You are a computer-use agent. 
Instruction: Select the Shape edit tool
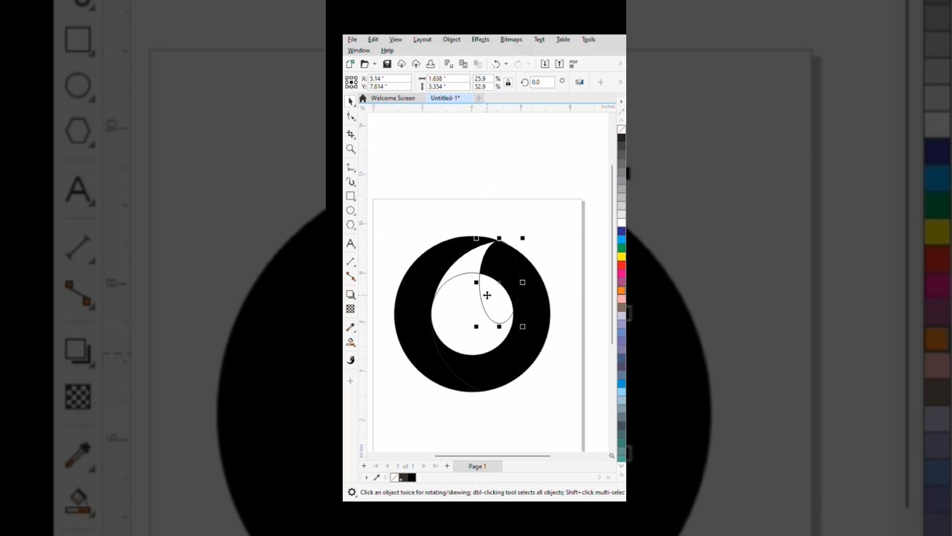coord(350,117)
